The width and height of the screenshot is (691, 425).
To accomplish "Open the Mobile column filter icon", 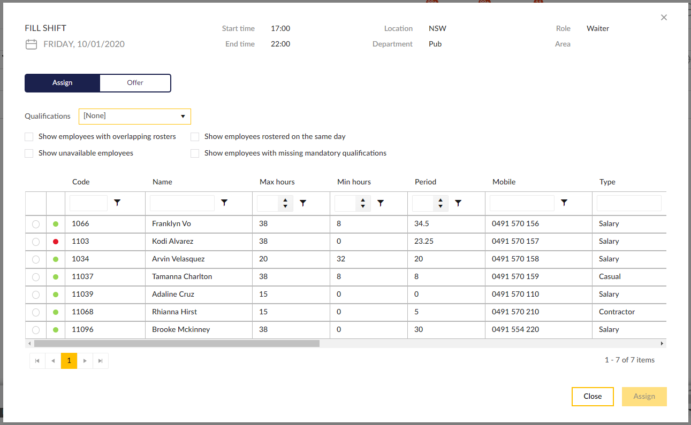I will point(564,203).
